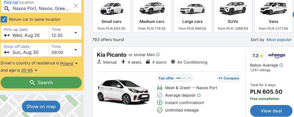Image resolution: width=294 pixels, height=117 pixels.
Task: Expand the driver age 30-65 selector
Action: 29,71
